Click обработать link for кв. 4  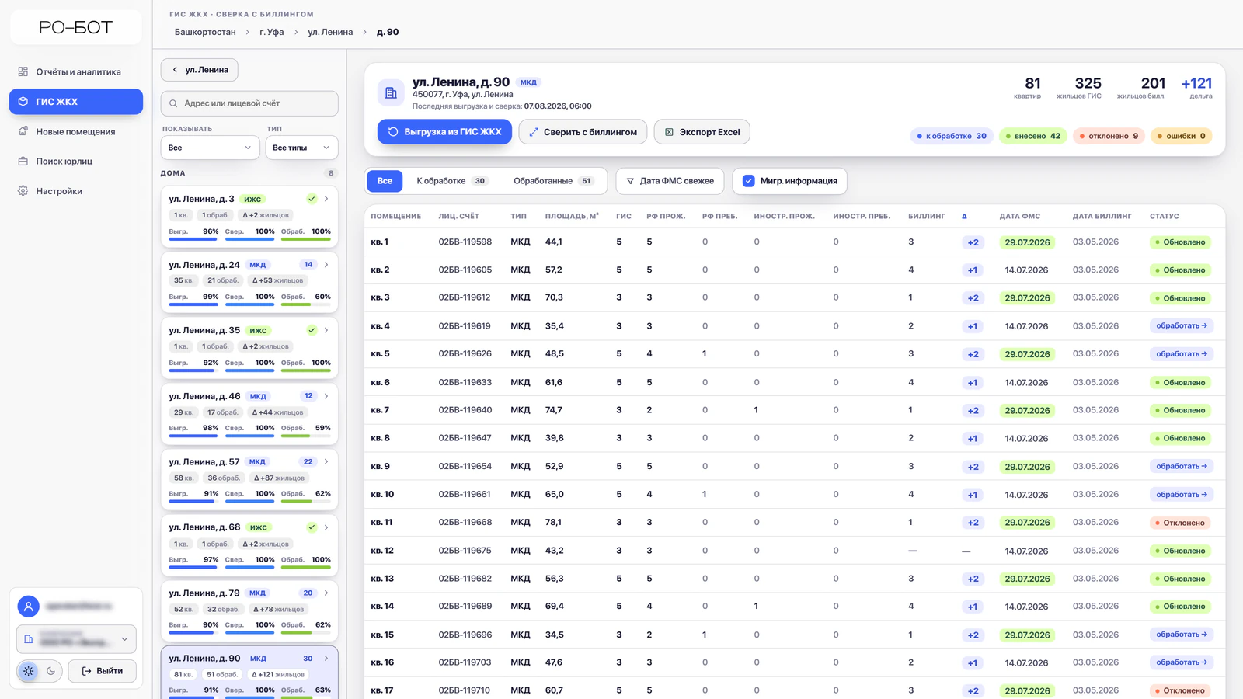click(1182, 326)
